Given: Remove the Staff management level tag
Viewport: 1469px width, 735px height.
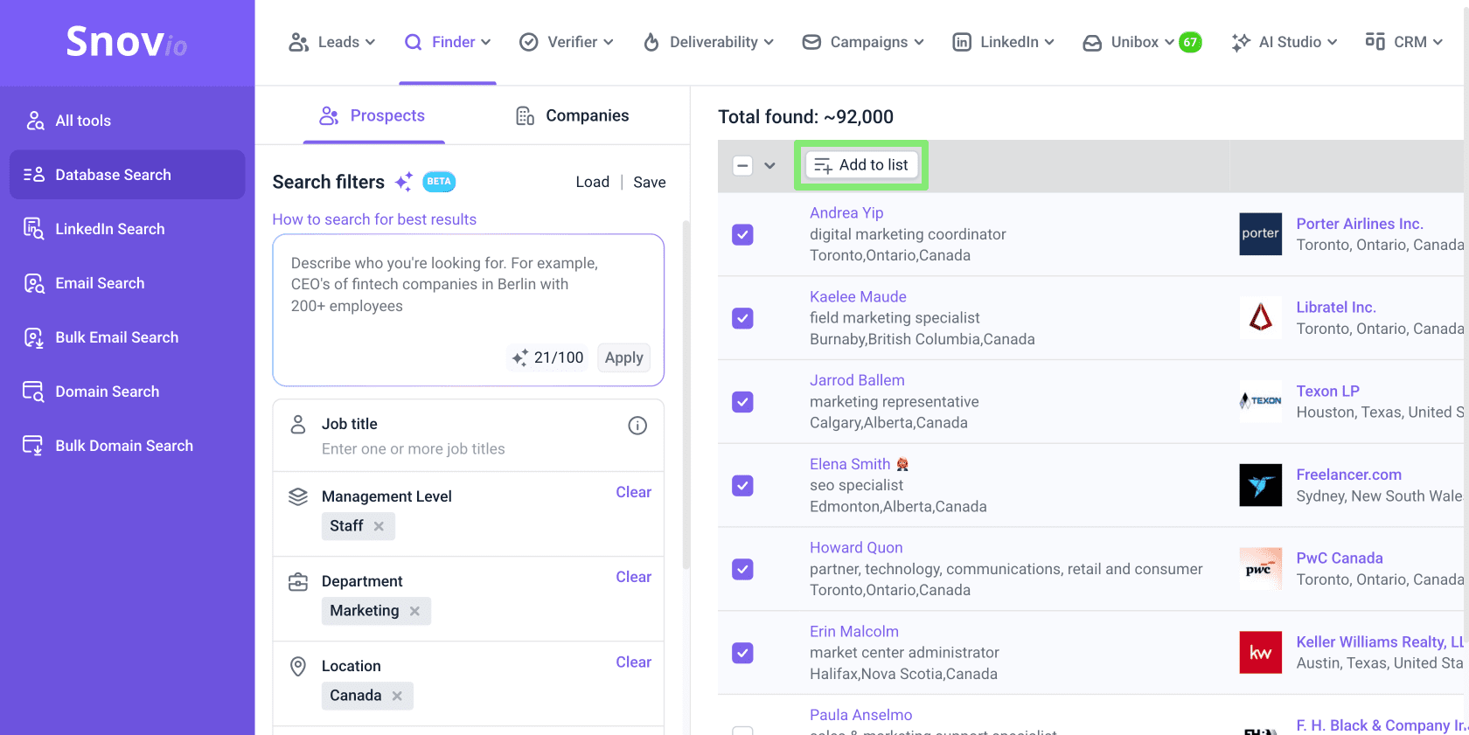Looking at the screenshot, I should click(x=379, y=526).
